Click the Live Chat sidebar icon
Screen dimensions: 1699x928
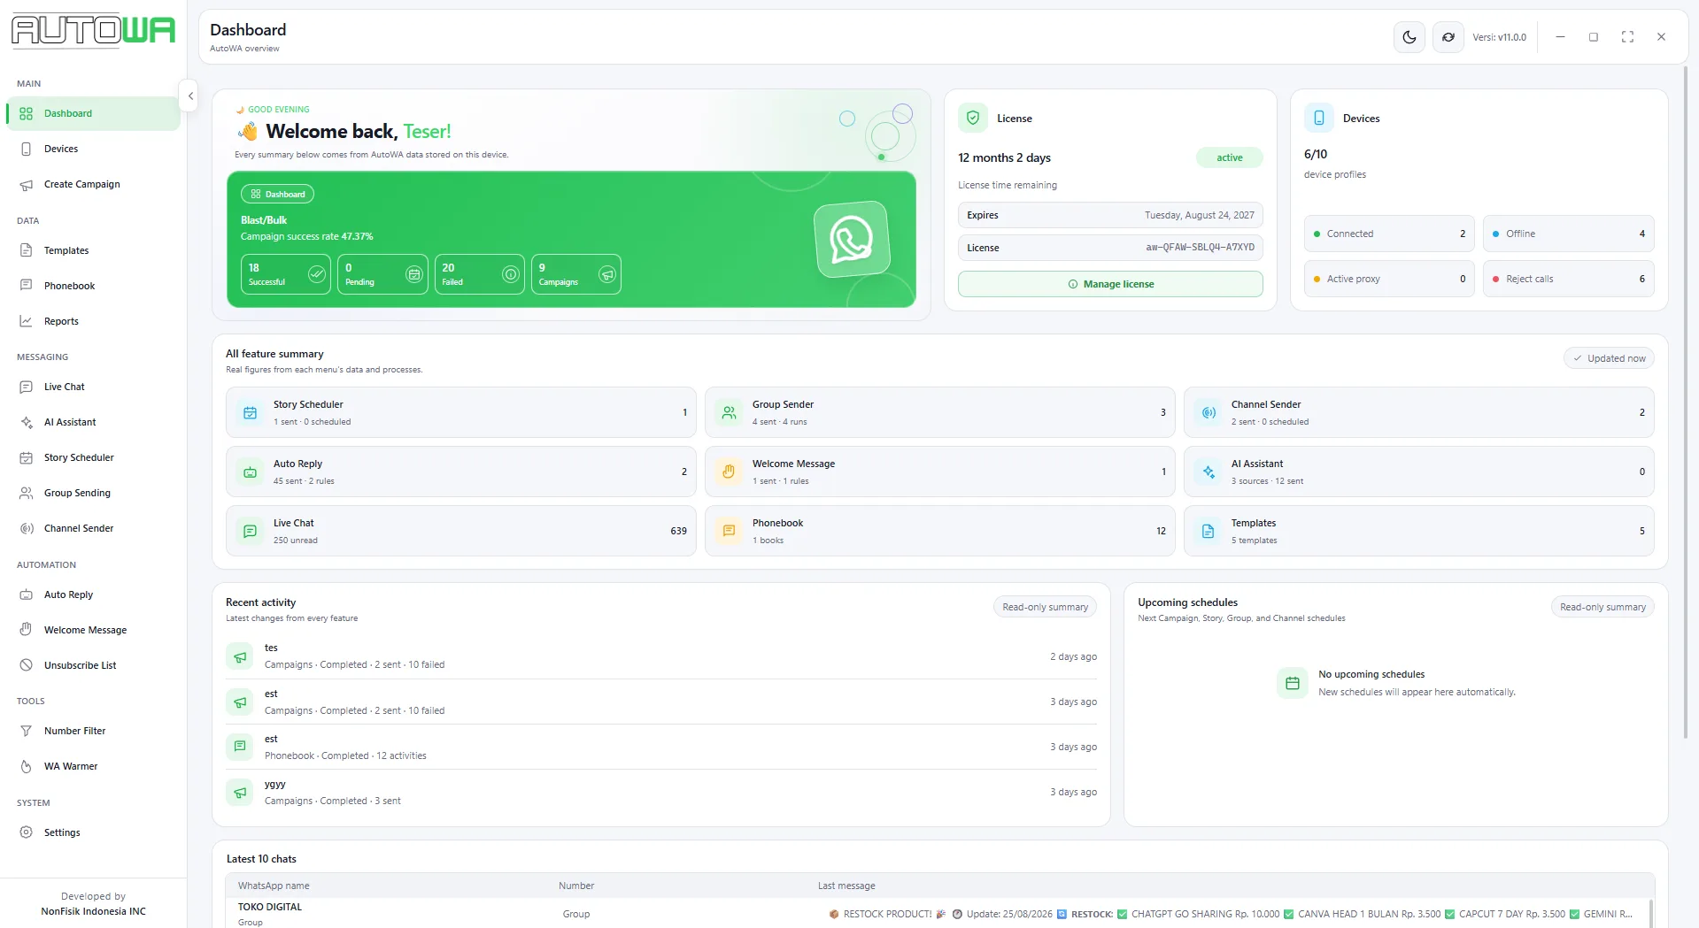click(x=27, y=387)
